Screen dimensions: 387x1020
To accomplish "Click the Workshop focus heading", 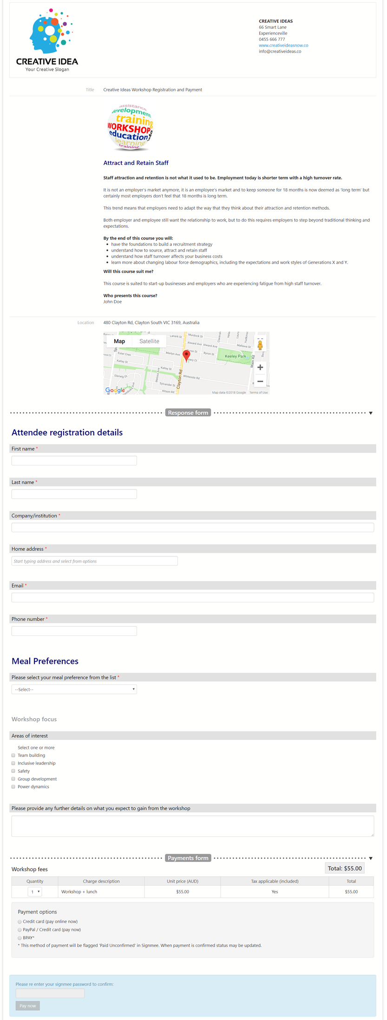I will click(x=34, y=719).
